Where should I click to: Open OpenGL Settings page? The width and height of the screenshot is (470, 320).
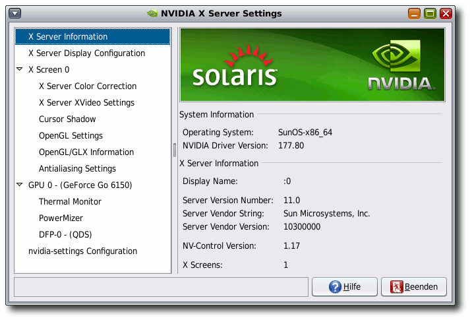coord(71,135)
